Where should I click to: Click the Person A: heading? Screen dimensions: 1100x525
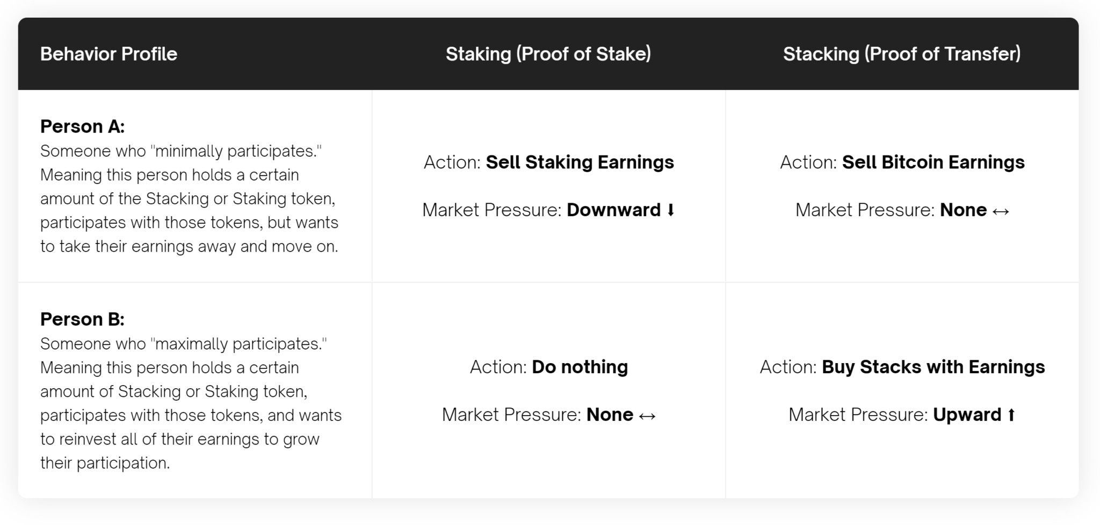tap(82, 127)
